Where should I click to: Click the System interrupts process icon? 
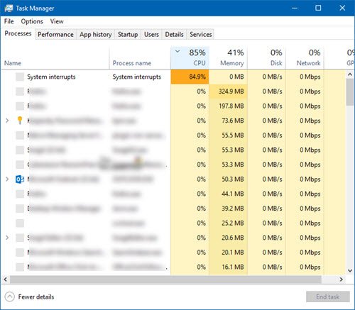coord(20,77)
